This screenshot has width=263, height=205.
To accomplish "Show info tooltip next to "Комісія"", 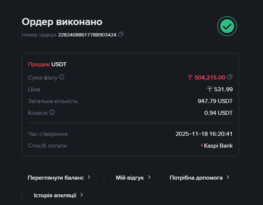I will click(52, 113).
